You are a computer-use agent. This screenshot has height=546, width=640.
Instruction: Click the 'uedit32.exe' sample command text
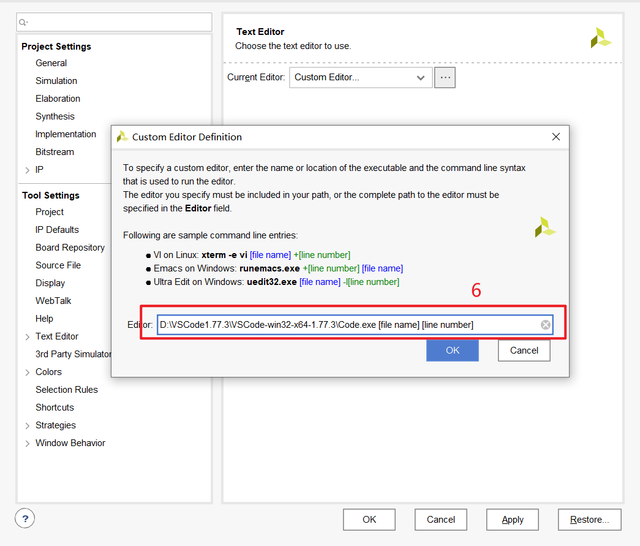pyautogui.click(x=272, y=282)
